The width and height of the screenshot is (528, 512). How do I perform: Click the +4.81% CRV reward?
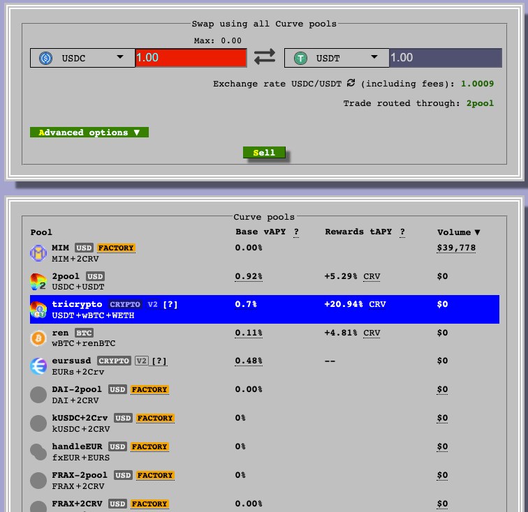352,333
